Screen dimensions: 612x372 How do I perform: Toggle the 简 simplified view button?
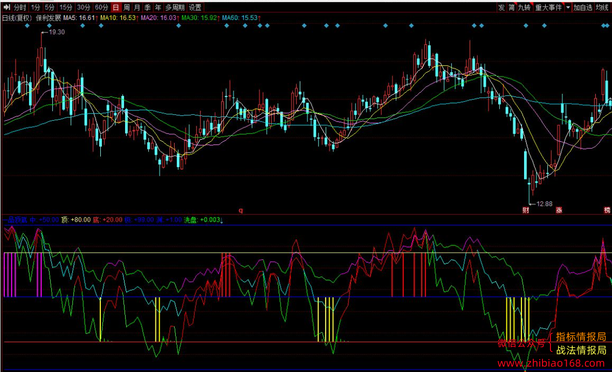tap(512, 8)
